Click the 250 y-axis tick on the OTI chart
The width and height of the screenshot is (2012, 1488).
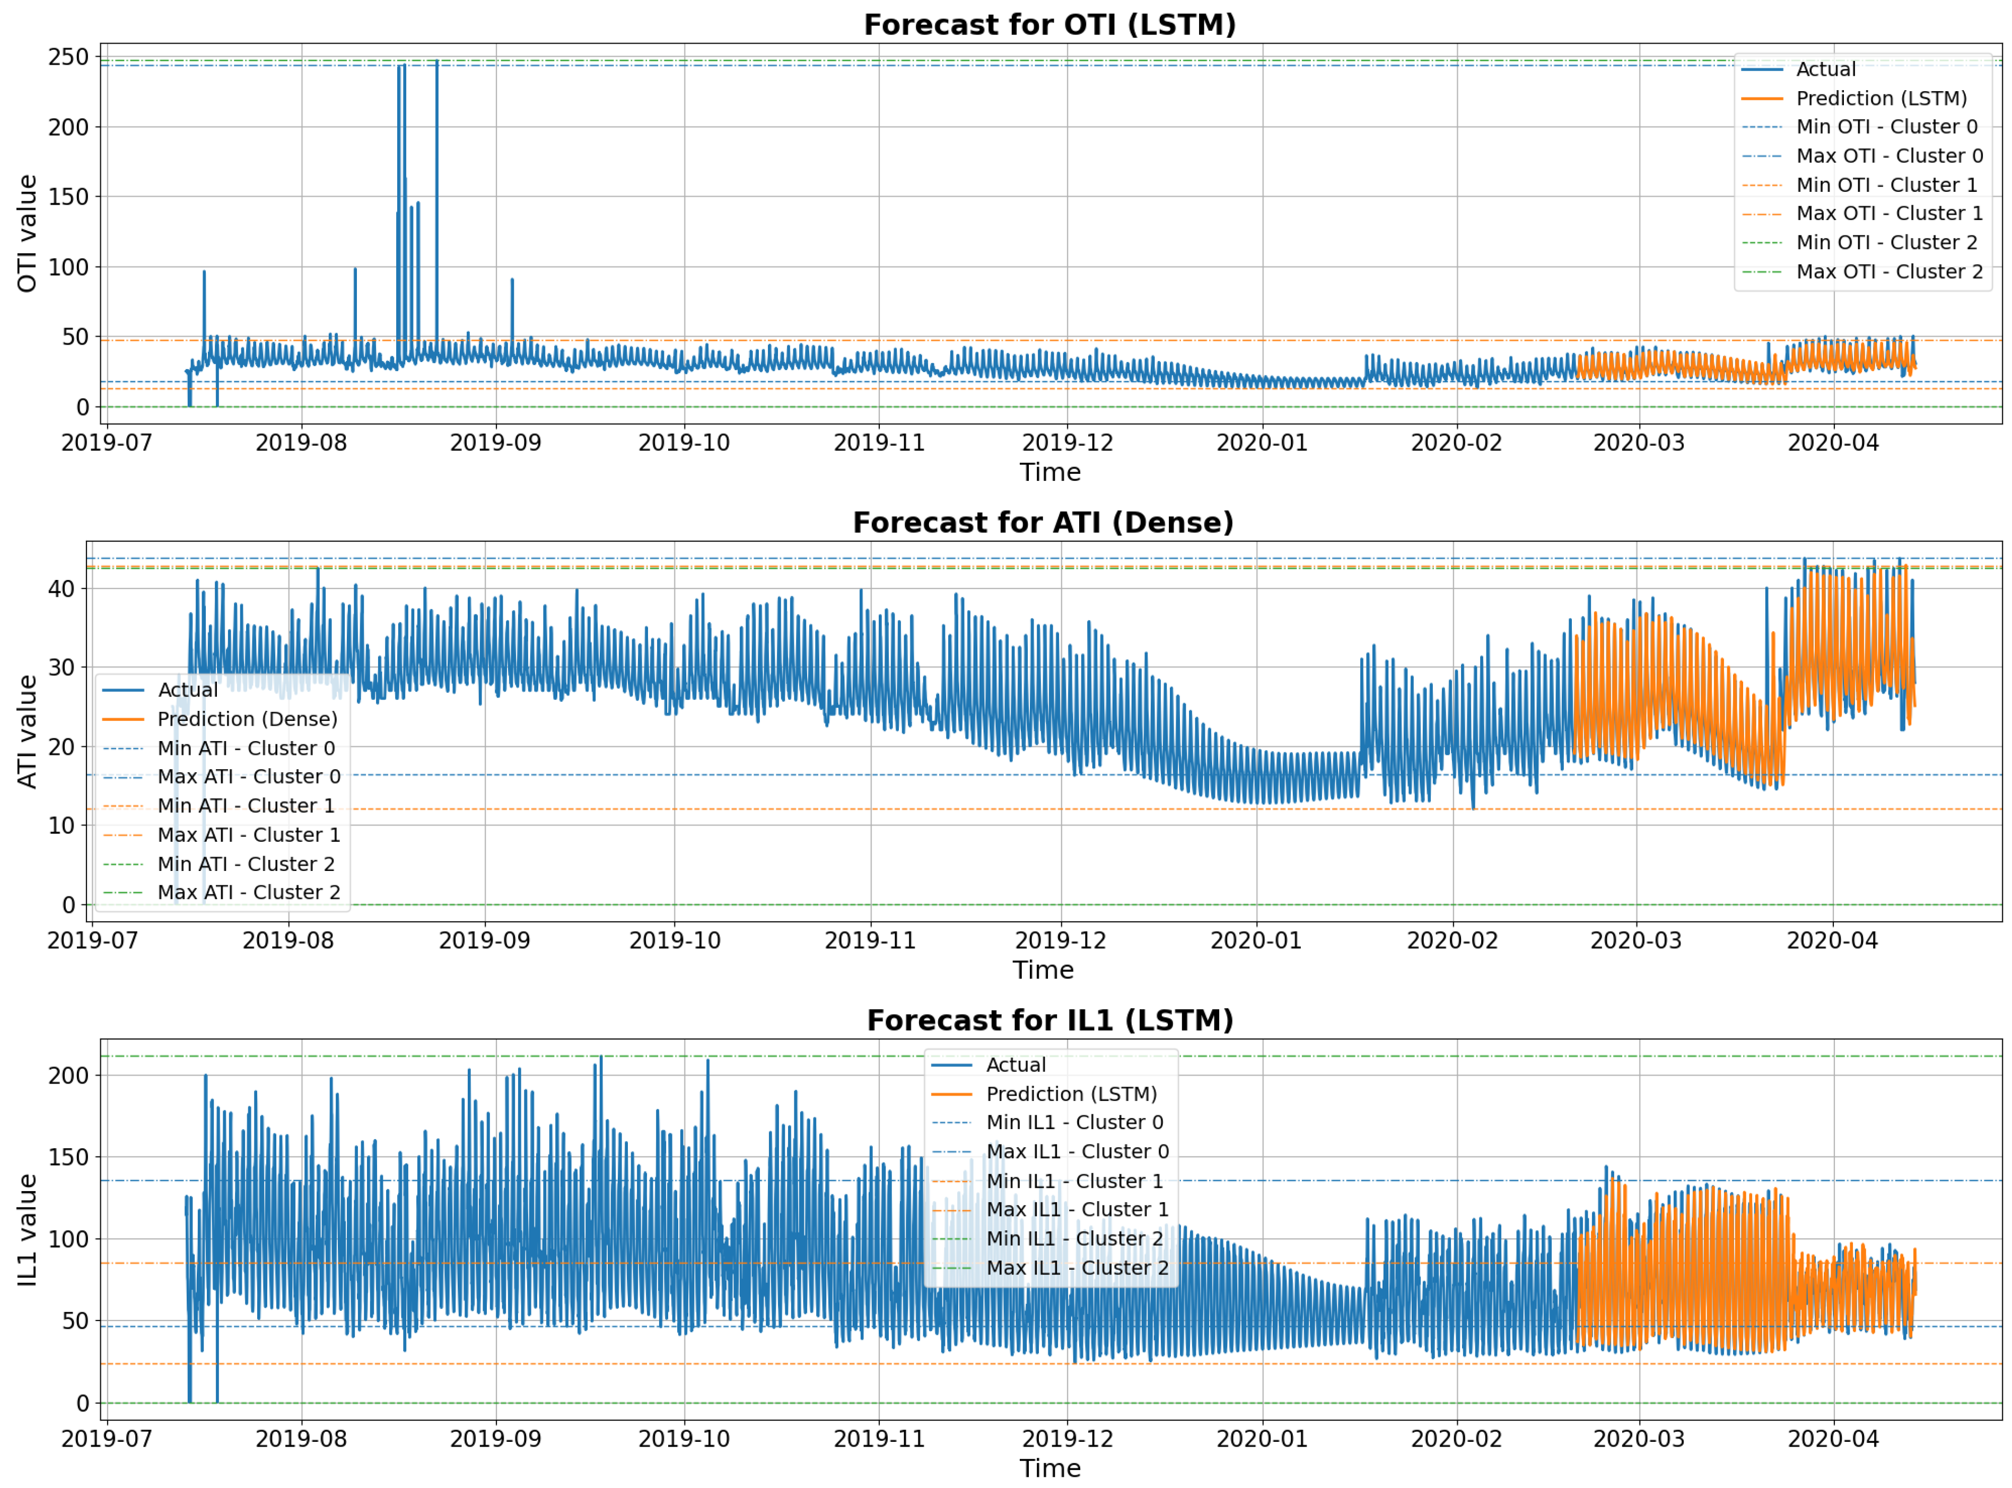(68, 57)
